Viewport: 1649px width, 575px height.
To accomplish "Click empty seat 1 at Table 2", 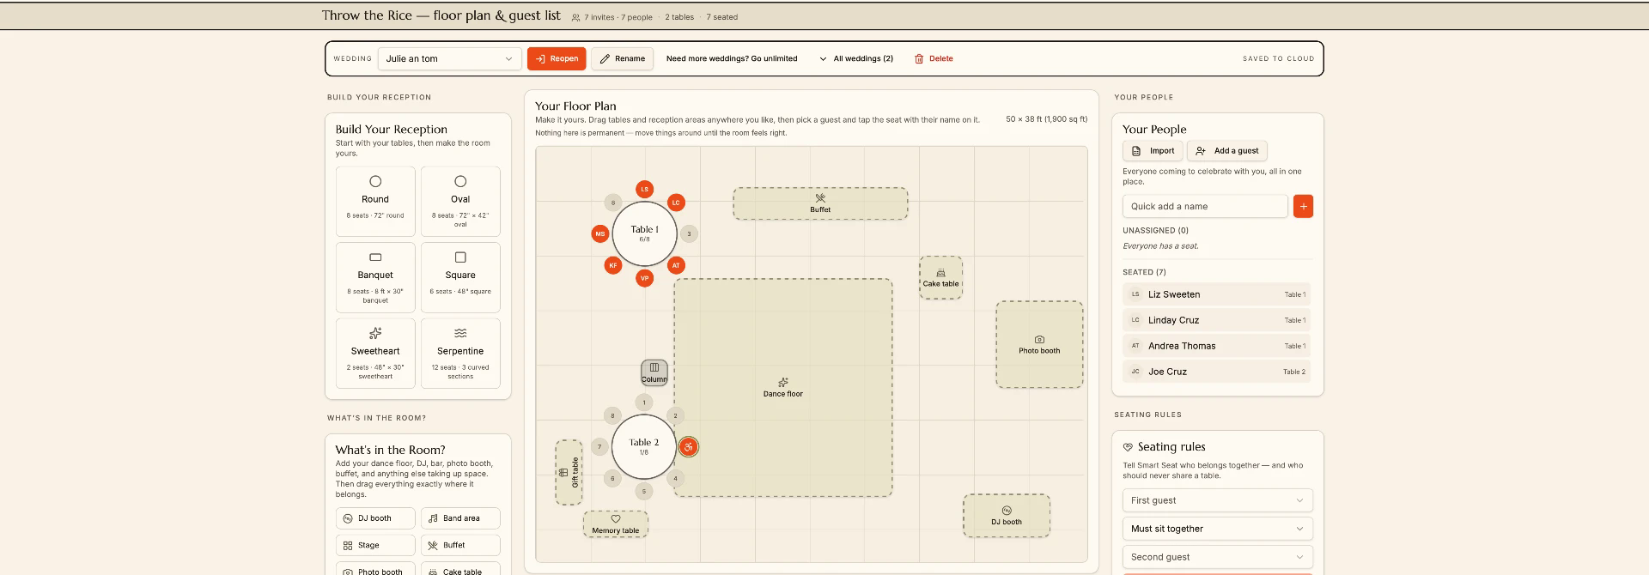I will click(x=644, y=402).
